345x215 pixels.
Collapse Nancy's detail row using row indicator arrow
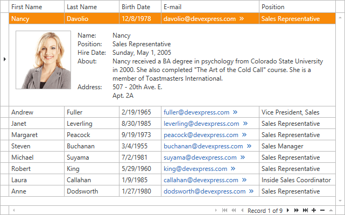point(4,58)
